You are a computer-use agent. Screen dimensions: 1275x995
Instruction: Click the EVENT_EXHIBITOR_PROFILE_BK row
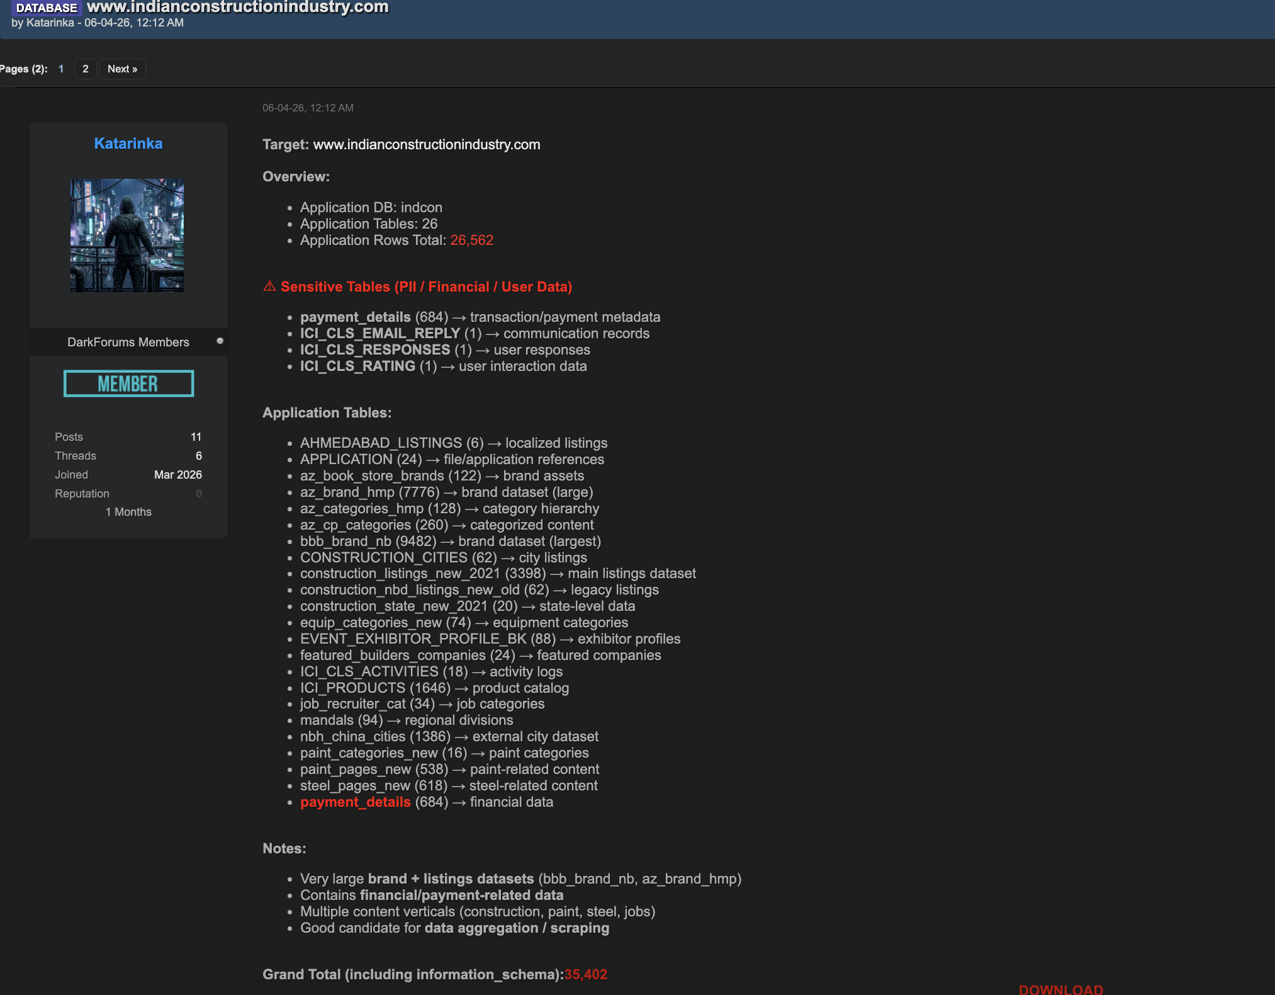490,639
